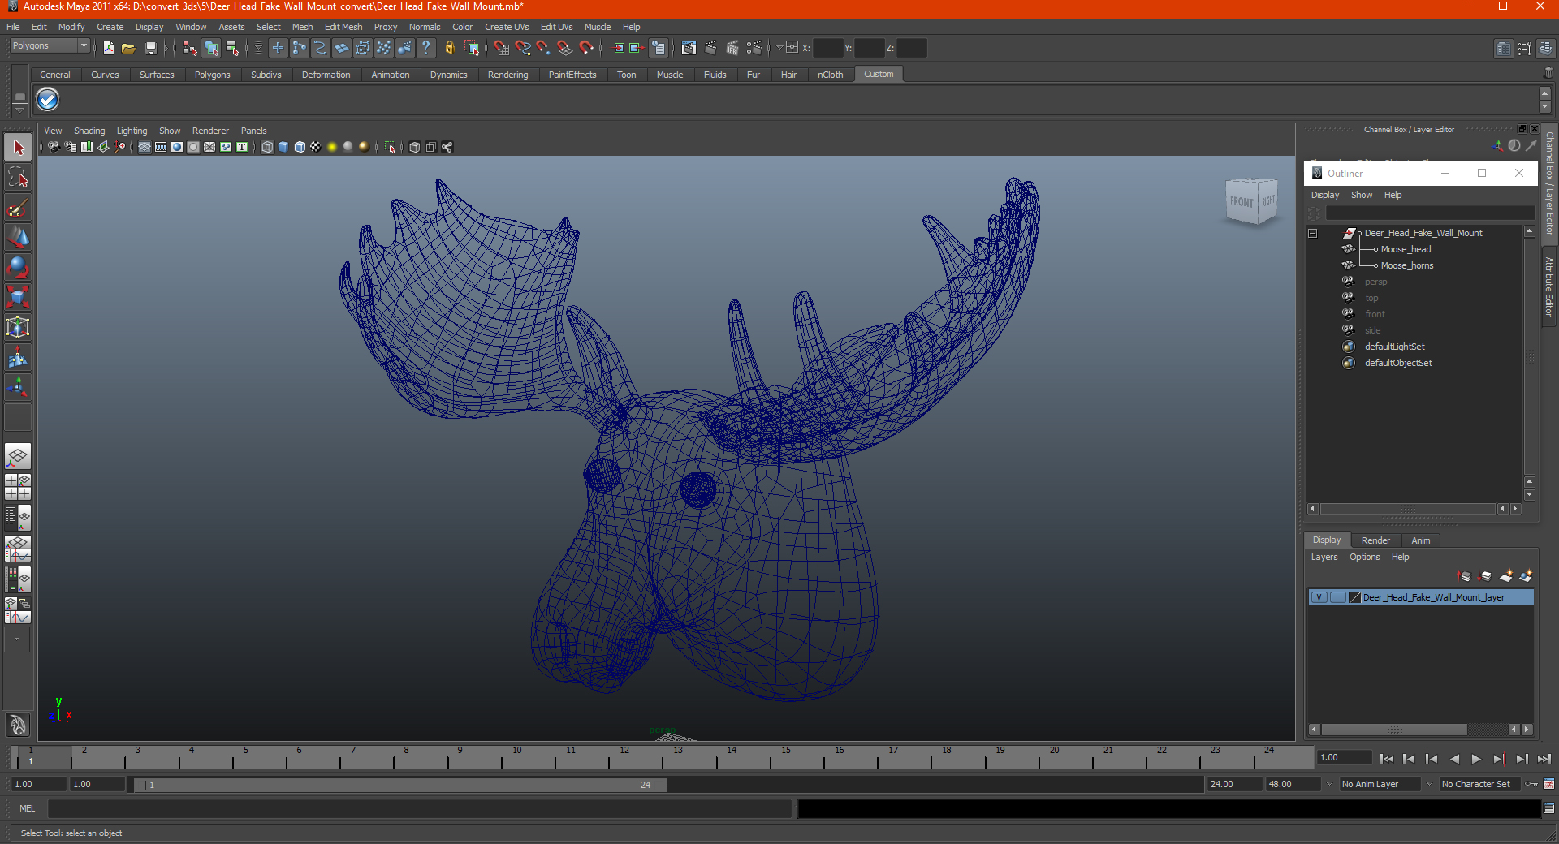This screenshot has width=1559, height=844.
Task: Click the play forwards button
Action: pos(1476,759)
